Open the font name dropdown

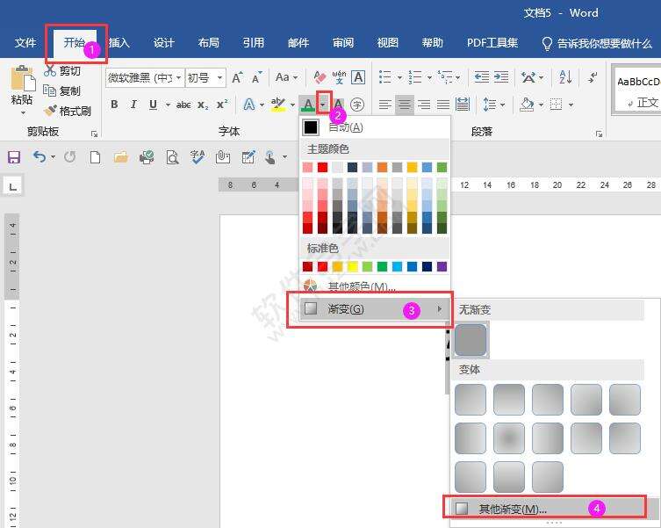tap(178, 78)
